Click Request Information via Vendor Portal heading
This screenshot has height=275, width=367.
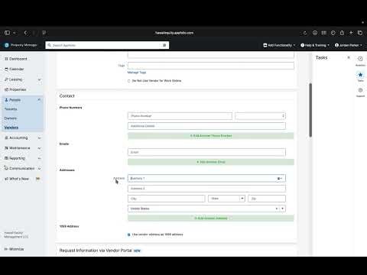[x=96, y=251]
